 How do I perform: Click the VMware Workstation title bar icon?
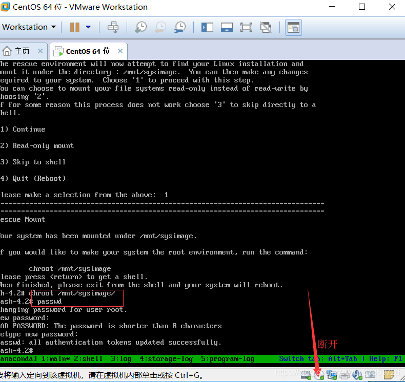(x=5, y=7)
